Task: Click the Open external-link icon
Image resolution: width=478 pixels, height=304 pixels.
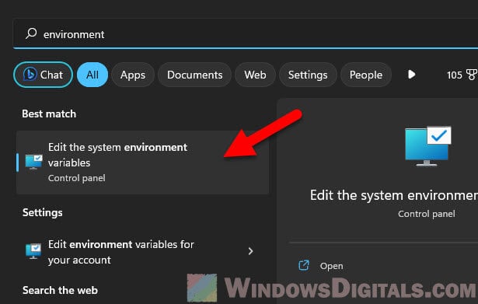Action: tap(304, 265)
